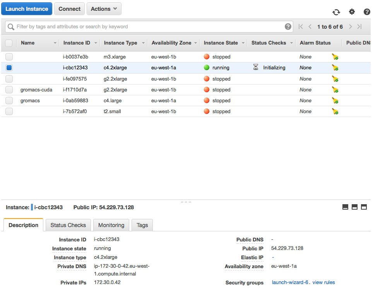373x291 pixels.
Task: Click the Elastic IP dash link
Action: coord(273,257)
